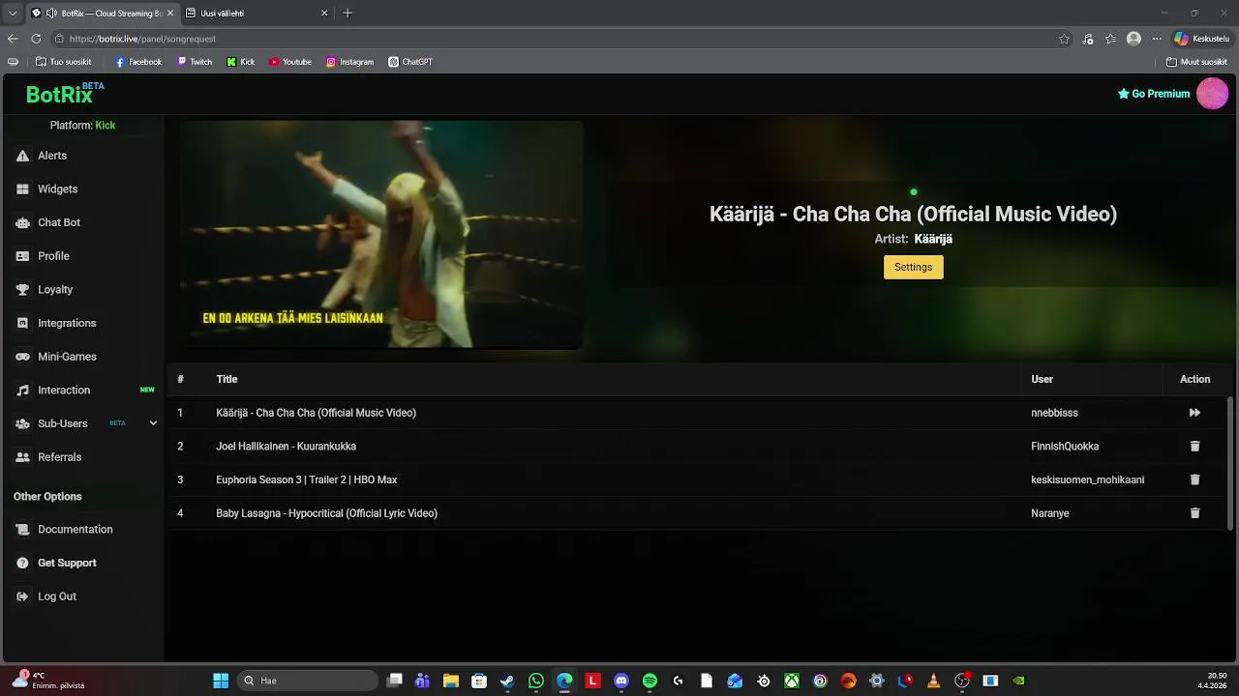Expand the Sub-Users menu
Viewport: 1239px width, 696px height.
tap(153, 423)
